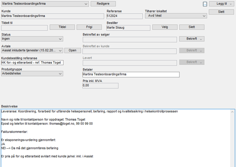
Task: Click the clipboard icon beside Legg til
Action: 205,4
